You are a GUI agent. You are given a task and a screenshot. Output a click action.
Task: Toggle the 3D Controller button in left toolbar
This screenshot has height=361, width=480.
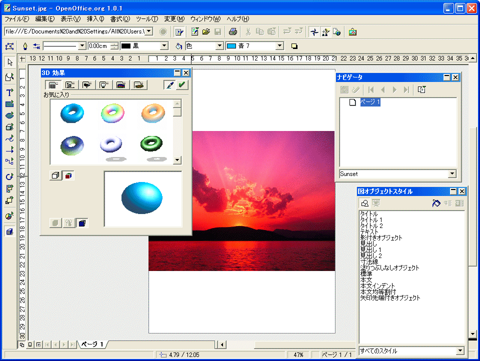(x=10, y=232)
